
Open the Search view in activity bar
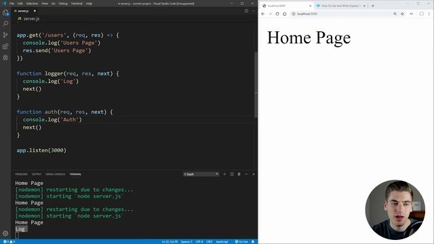point(5,24)
